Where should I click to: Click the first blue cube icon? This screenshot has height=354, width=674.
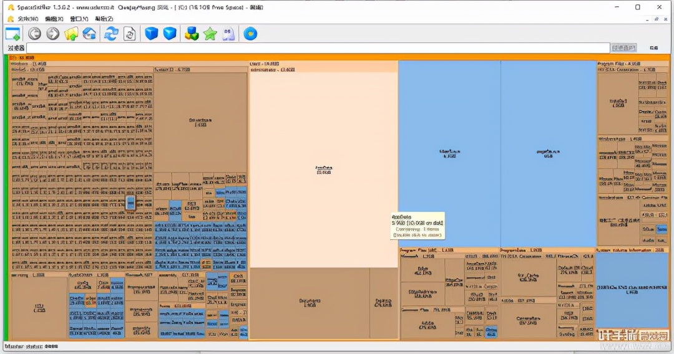pos(151,34)
